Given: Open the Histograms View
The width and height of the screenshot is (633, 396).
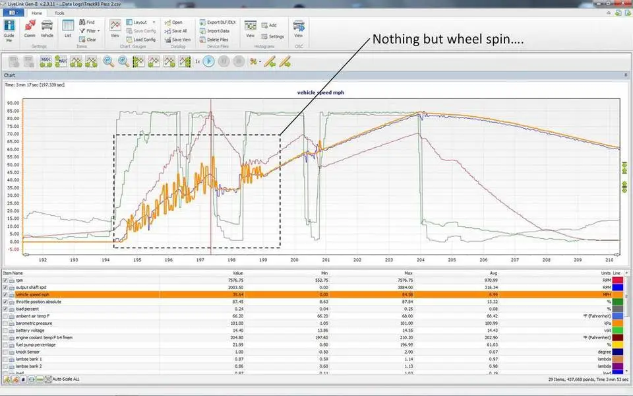Looking at the screenshot, I should click(251, 29).
